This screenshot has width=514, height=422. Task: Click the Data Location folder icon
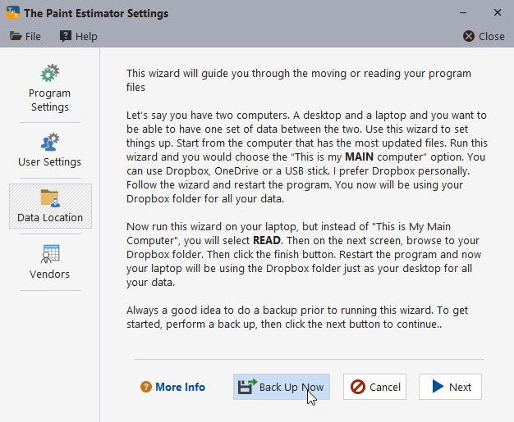pyautogui.click(x=50, y=198)
